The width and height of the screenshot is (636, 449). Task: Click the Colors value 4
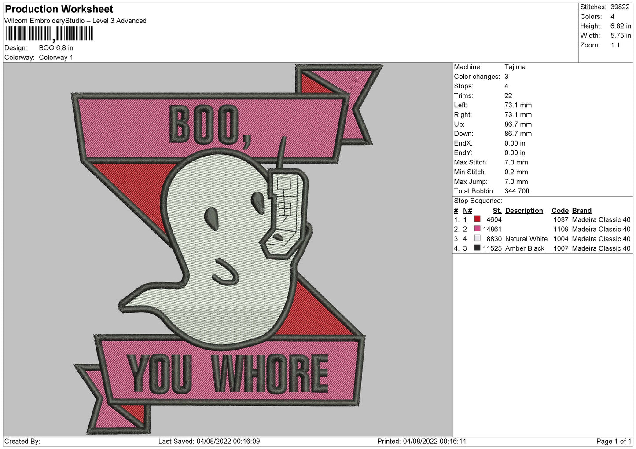[x=612, y=17]
